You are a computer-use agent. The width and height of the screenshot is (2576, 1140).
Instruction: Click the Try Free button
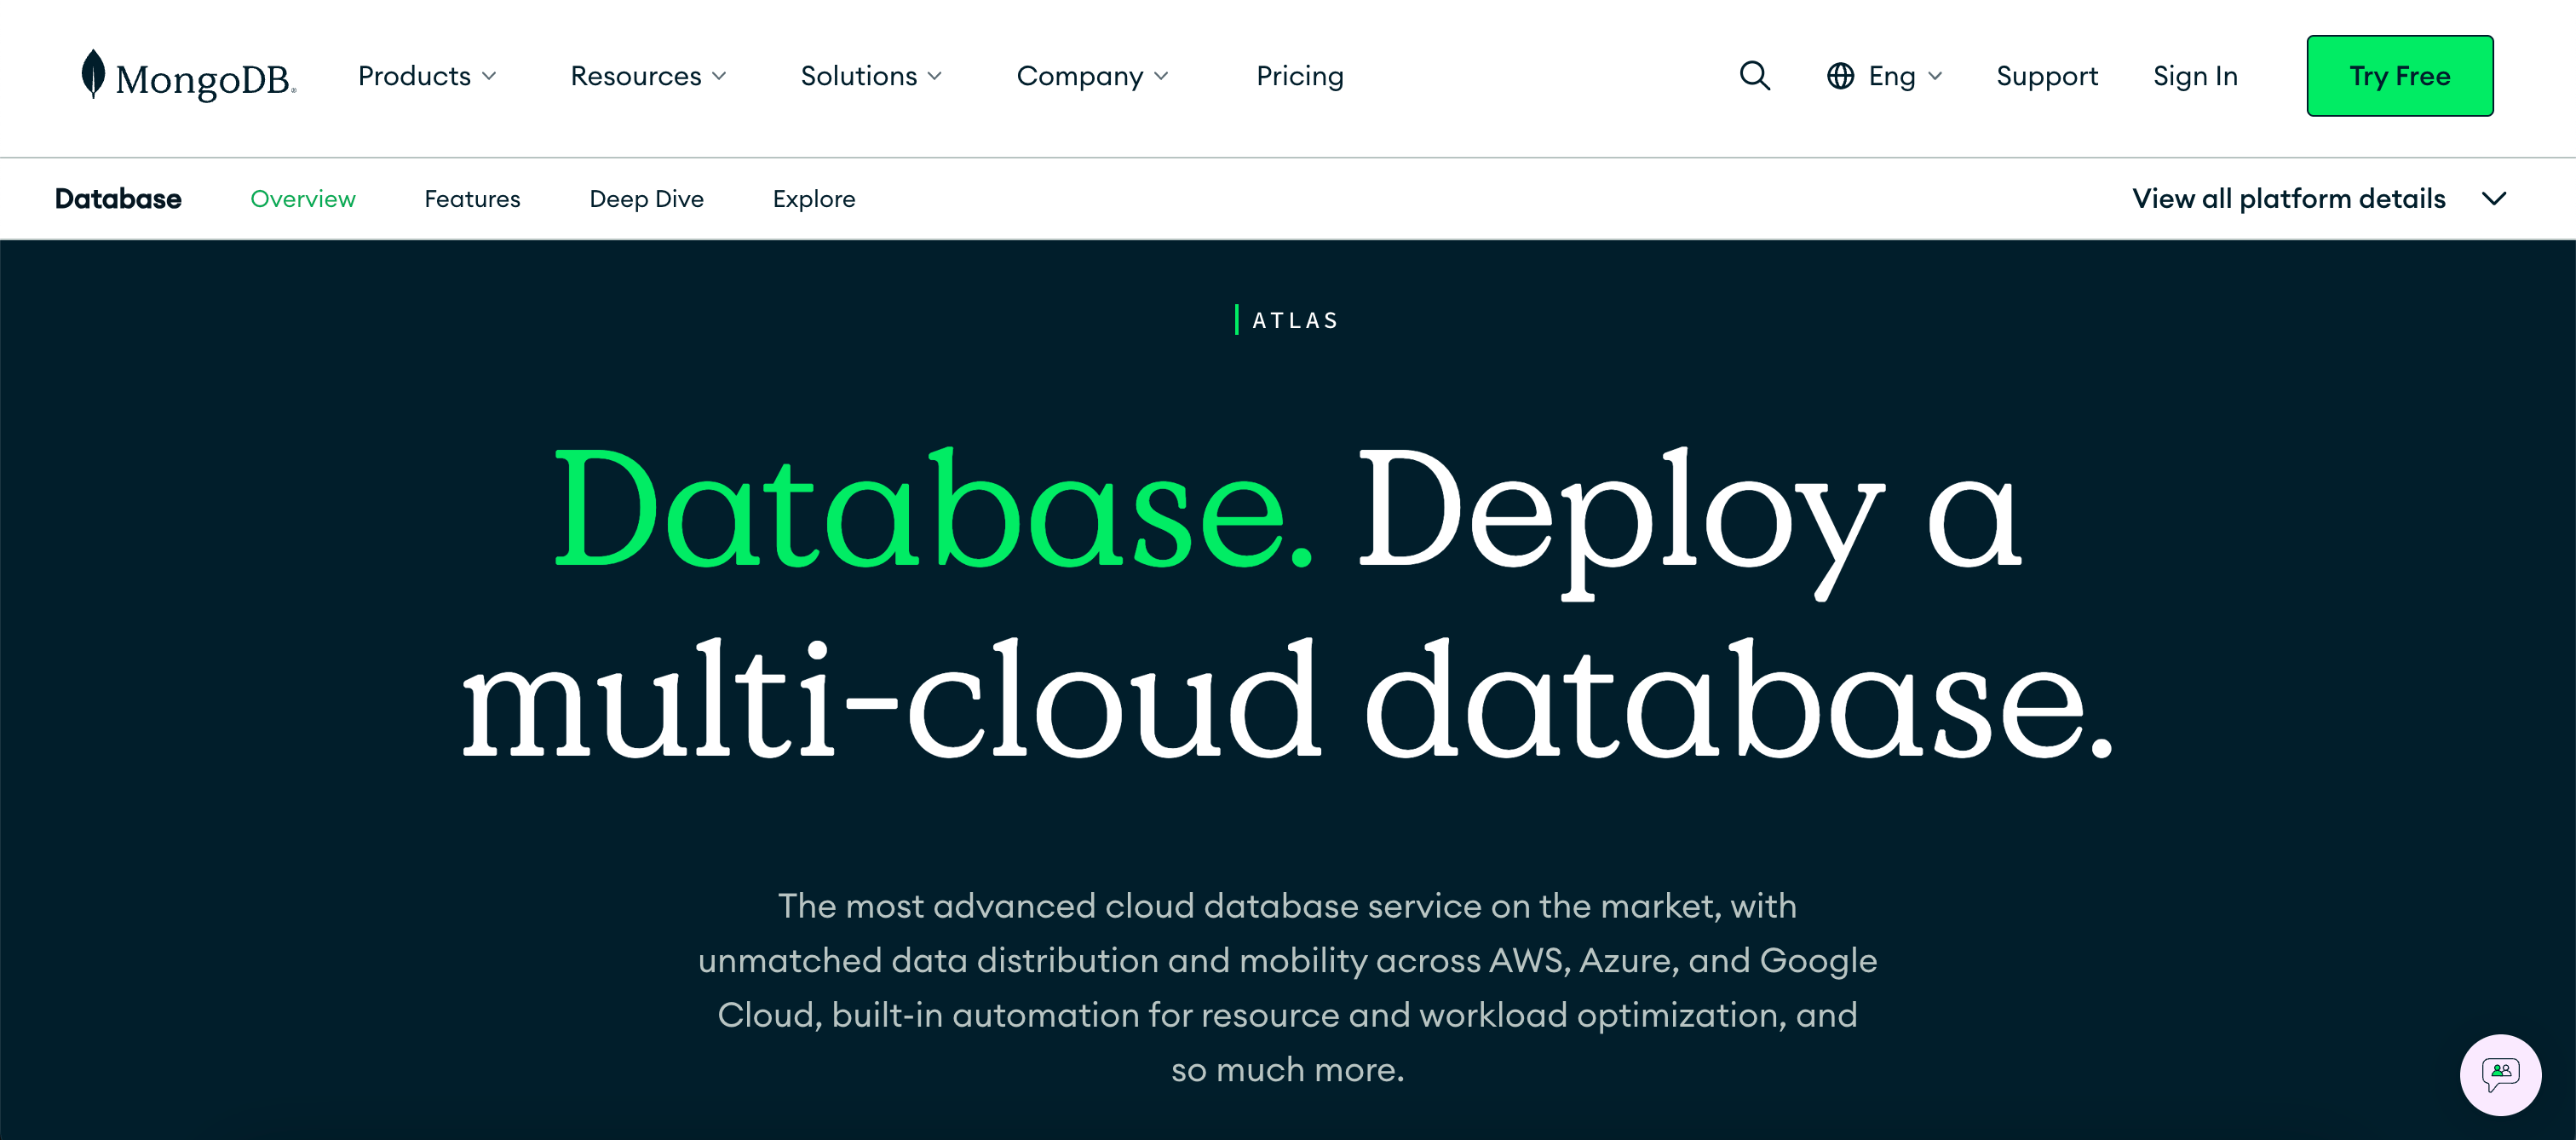(2399, 76)
